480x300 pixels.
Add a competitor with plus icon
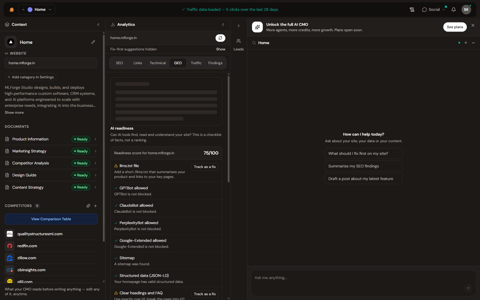(x=95, y=206)
